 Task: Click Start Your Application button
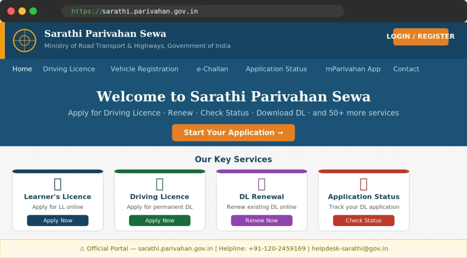click(x=233, y=133)
